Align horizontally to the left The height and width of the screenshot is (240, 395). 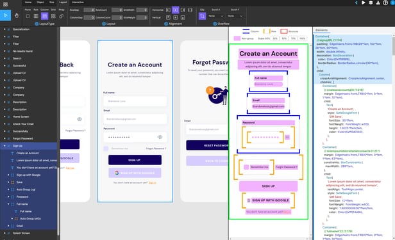pyautogui.click(x=168, y=10)
